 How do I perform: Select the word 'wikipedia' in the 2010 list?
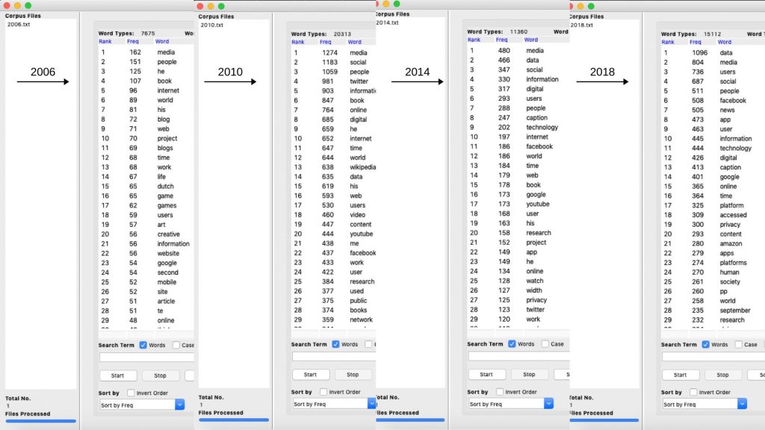pos(363,167)
